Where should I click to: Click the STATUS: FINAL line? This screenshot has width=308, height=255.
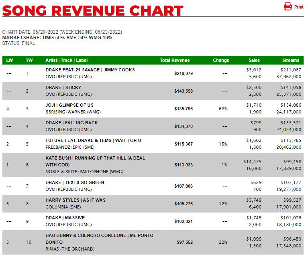click(x=18, y=43)
